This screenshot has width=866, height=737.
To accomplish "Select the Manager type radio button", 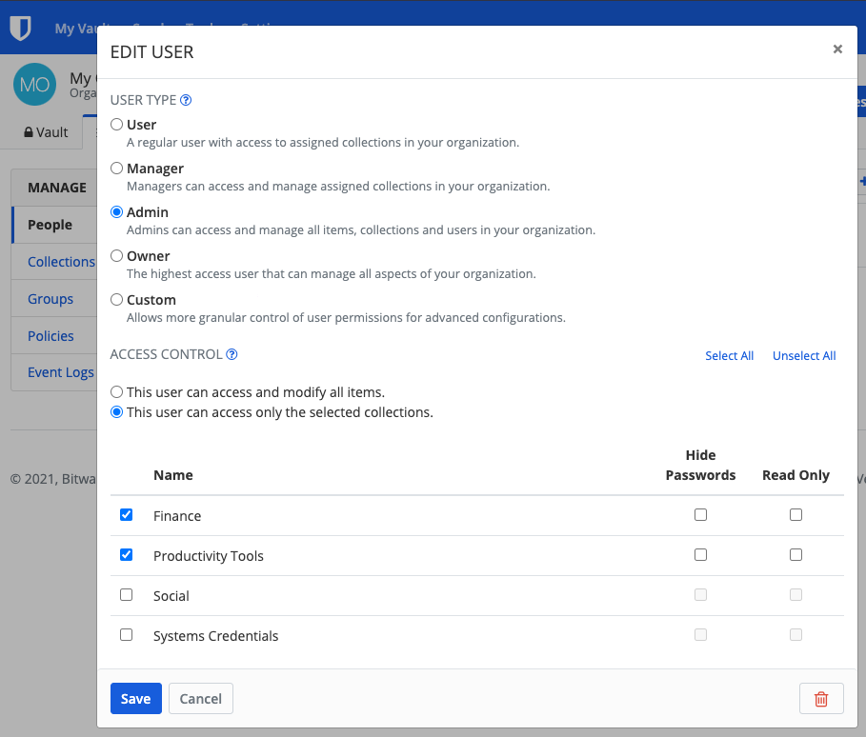I will [x=116, y=168].
